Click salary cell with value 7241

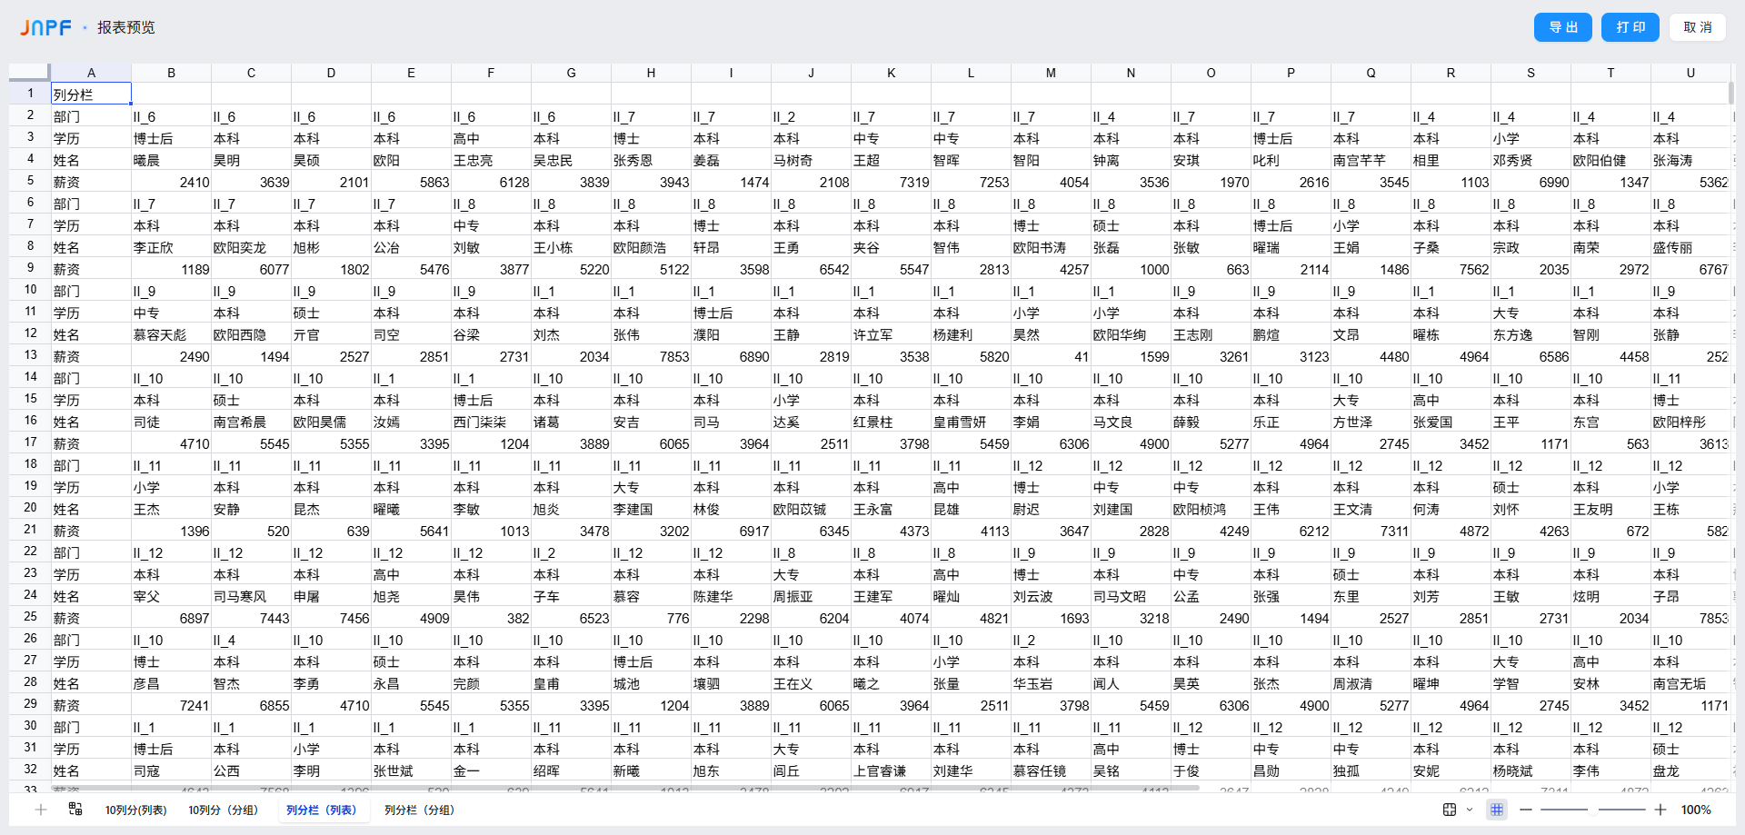click(x=171, y=705)
